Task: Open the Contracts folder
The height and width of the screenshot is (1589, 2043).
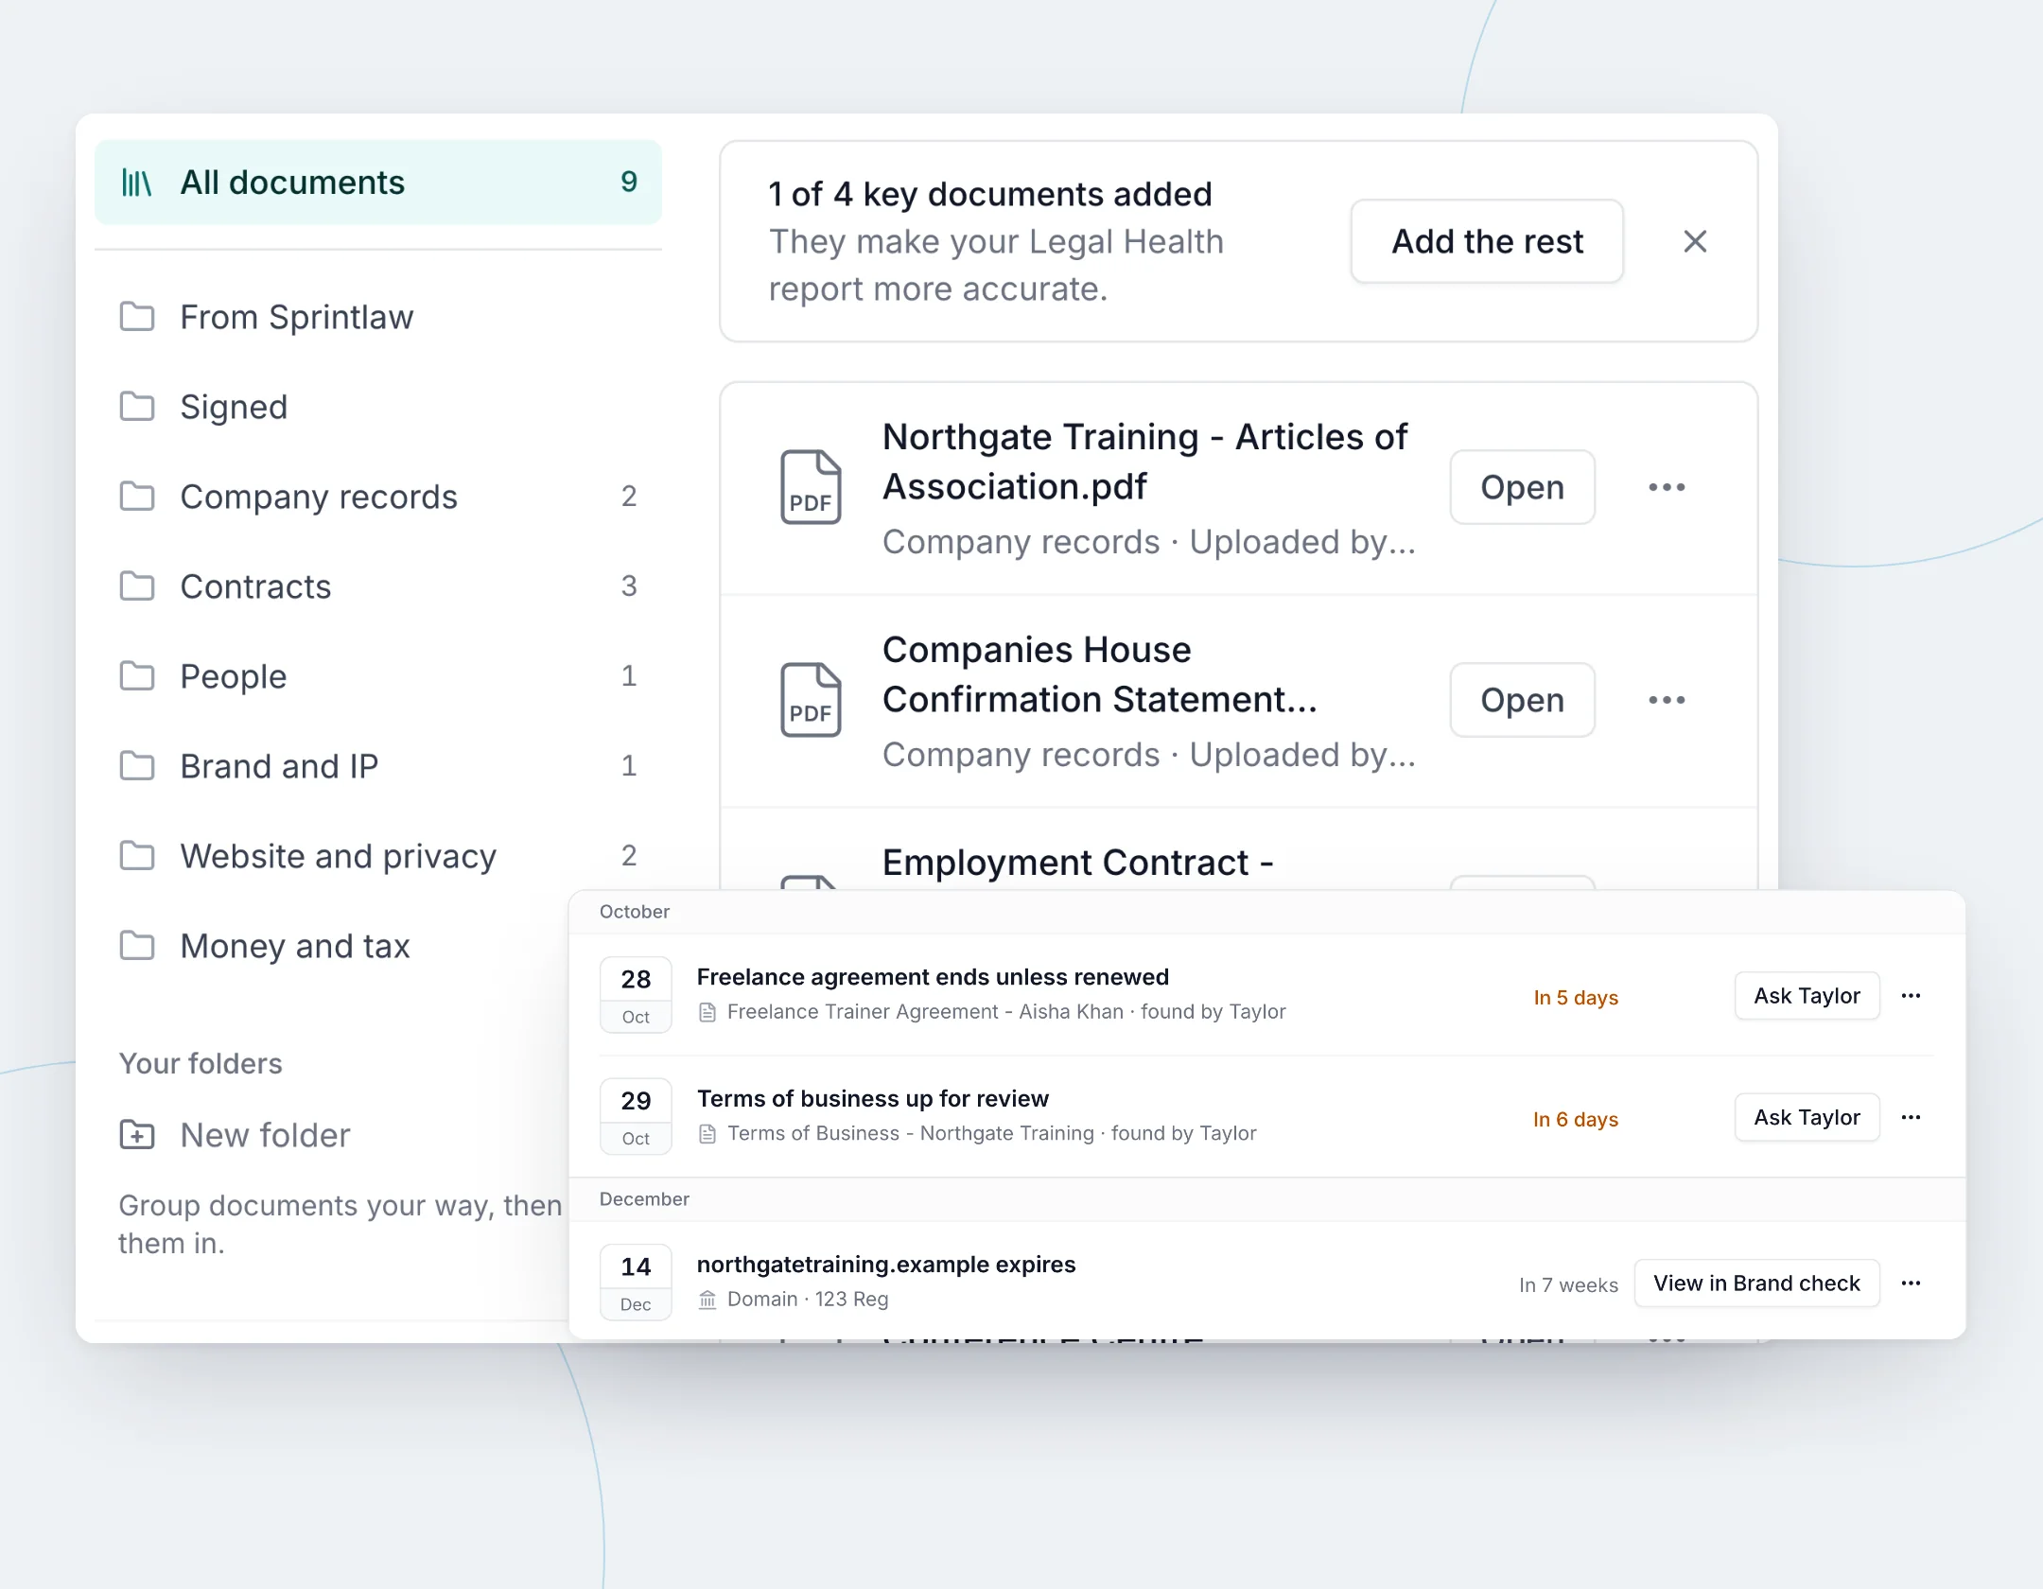Action: coord(378,586)
